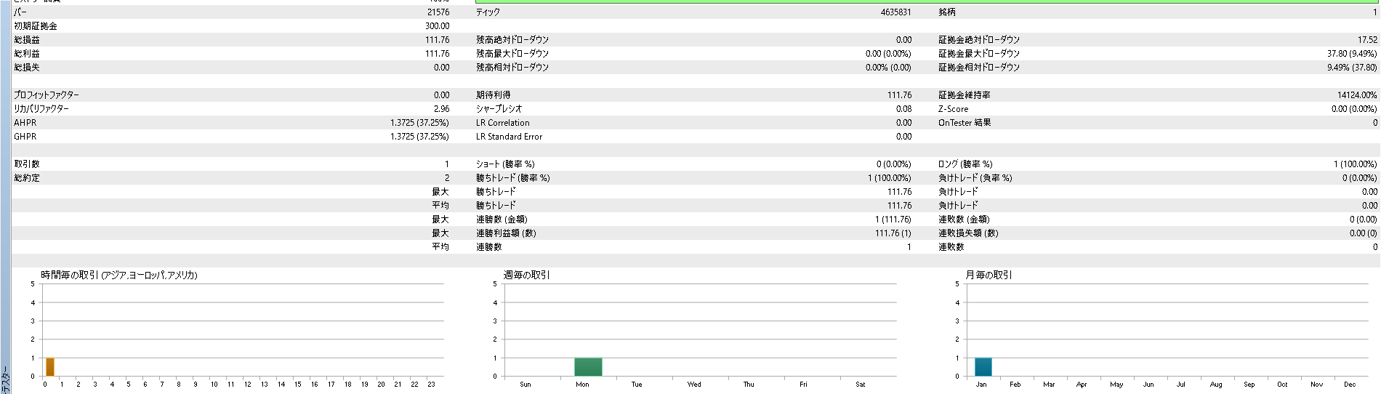Viewport: 1381px width, 394px height.
Task: Click the 証拠金維持率 label
Action: coord(965,95)
